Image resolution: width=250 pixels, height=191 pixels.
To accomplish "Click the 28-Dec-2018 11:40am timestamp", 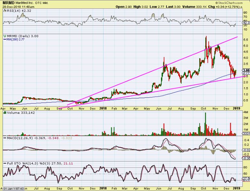I will pos(18,7).
